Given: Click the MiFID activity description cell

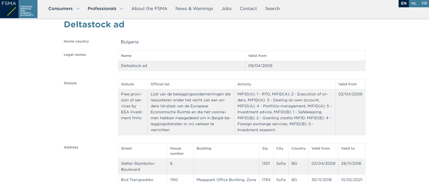Looking at the screenshot, I should [x=285, y=112].
